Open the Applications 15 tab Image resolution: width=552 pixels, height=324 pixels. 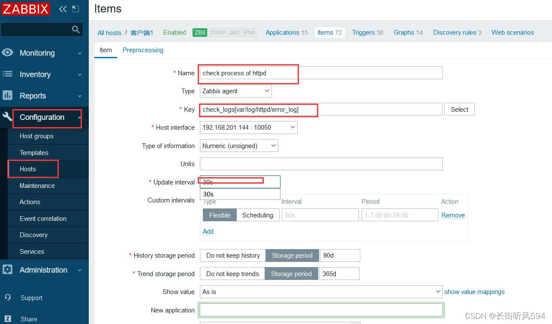point(287,33)
